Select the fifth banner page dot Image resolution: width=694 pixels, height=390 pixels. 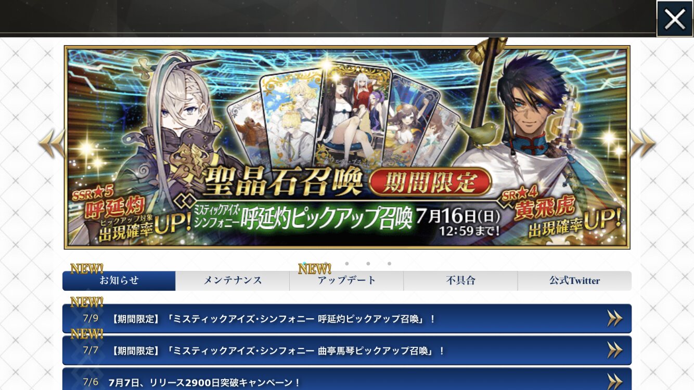[x=389, y=264]
